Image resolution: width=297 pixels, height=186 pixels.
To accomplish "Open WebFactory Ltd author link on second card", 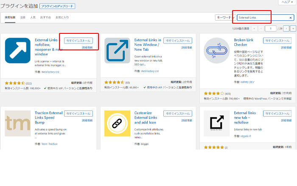I will click(150, 71).
